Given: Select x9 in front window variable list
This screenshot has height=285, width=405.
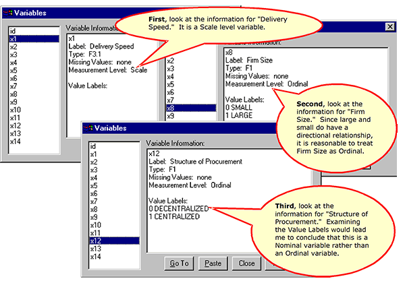Looking at the screenshot, I should (x=114, y=217).
